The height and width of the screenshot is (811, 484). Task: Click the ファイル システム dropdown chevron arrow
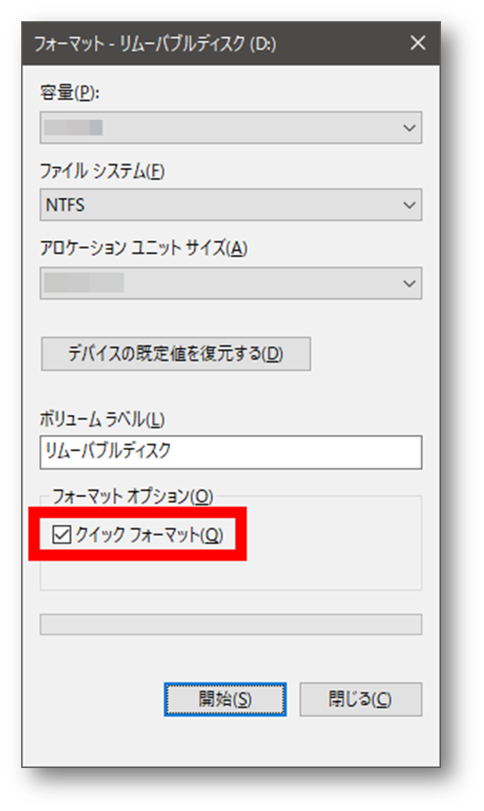(409, 205)
